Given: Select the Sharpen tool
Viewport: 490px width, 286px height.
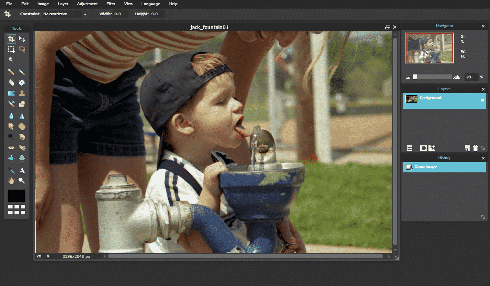Looking at the screenshot, I should pyautogui.click(x=22, y=116).
